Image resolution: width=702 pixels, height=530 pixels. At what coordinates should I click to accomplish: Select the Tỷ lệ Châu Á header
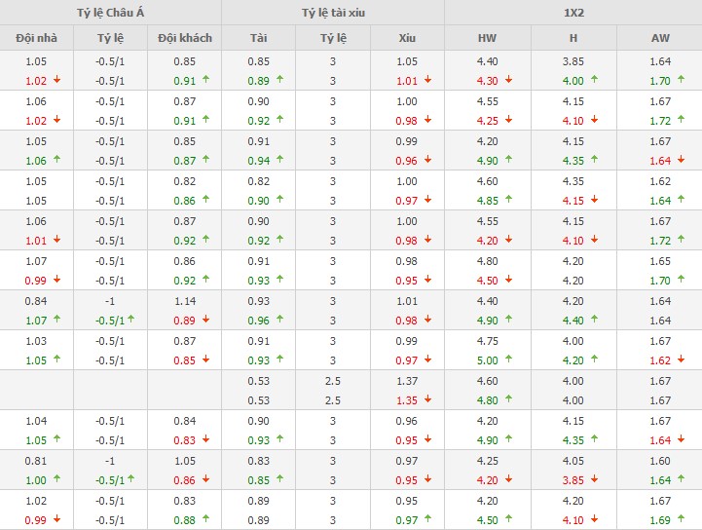pos(110,12)
